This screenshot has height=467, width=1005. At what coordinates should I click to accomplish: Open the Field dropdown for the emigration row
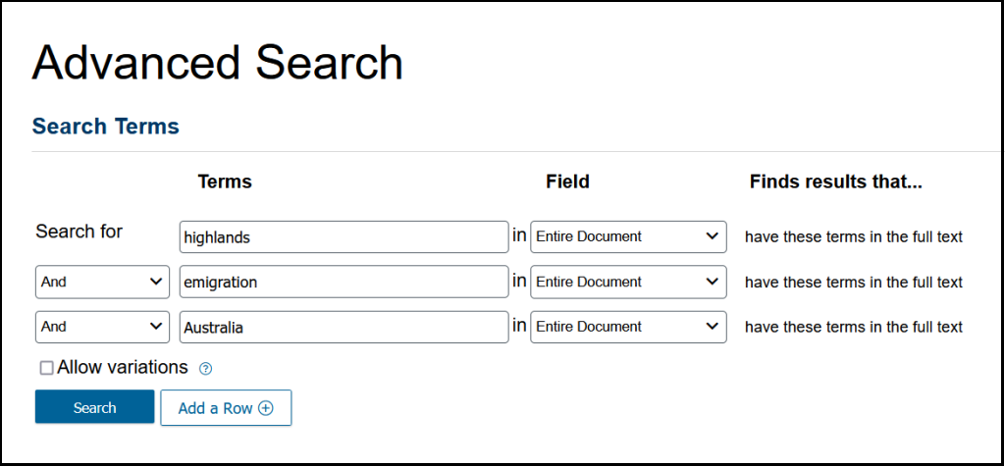pos(628,282)
